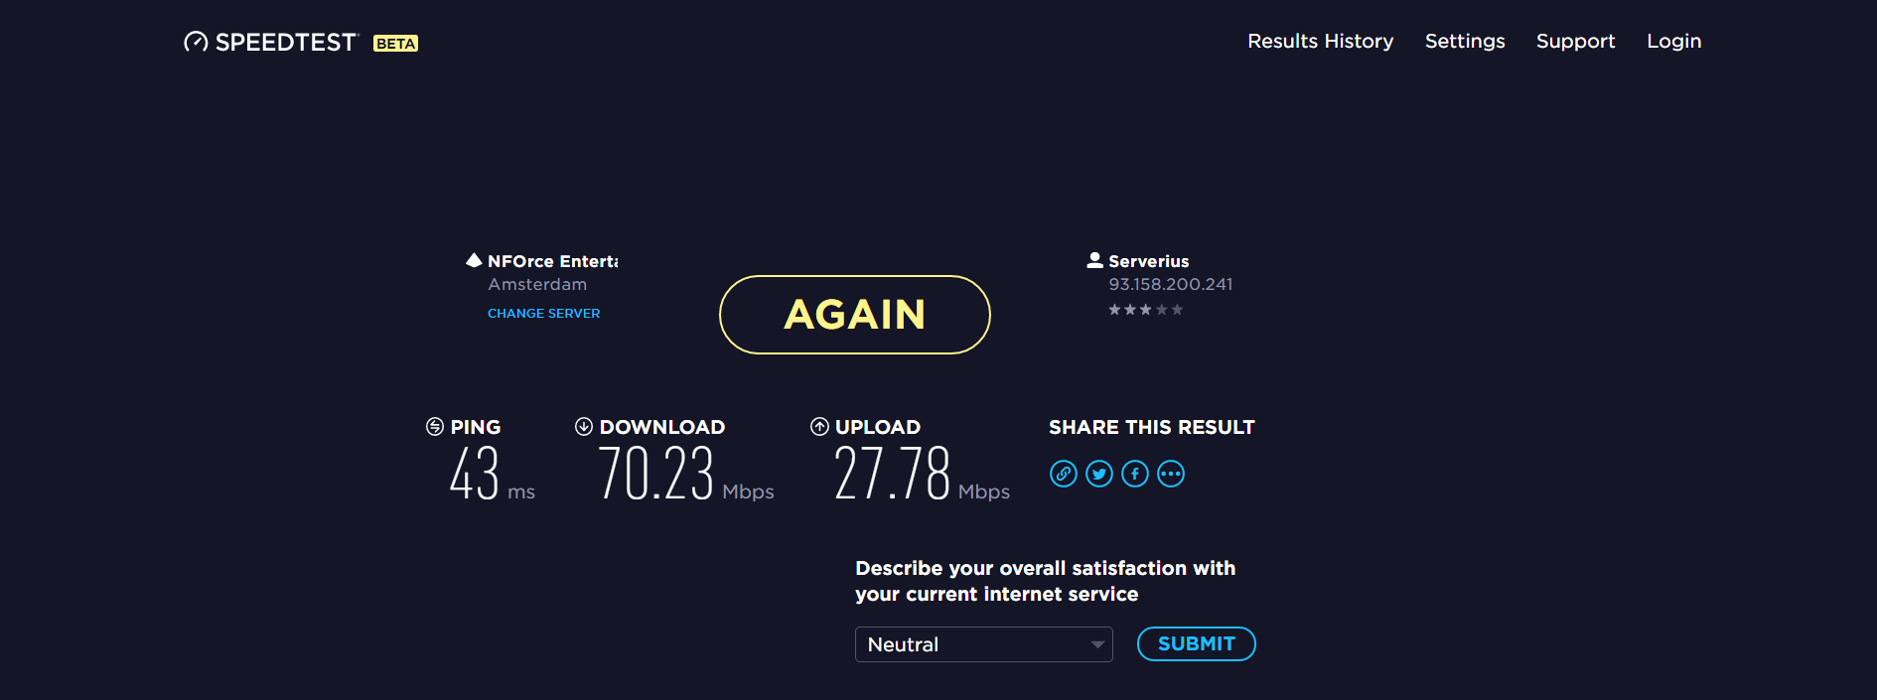Click the upload arrow icon

[819, 427]
